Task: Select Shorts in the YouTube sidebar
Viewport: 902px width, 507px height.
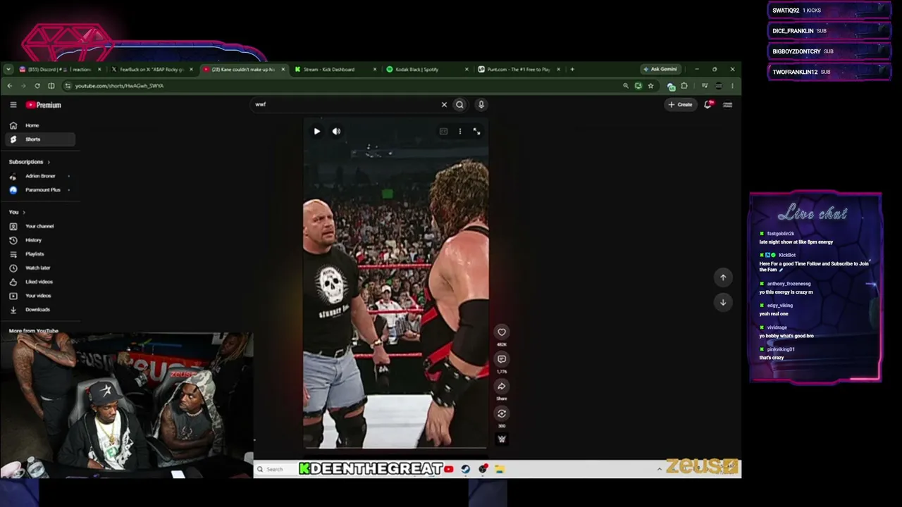Action: [40, 139]
